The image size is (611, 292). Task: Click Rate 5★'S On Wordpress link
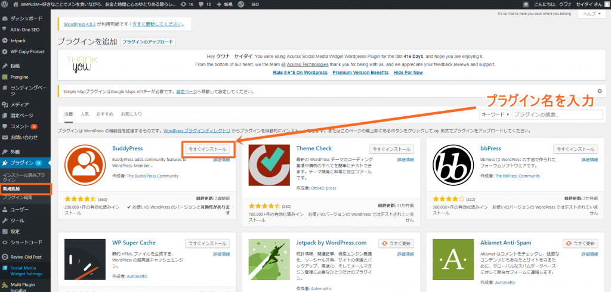pyautogui.click(x=300, y=73)
